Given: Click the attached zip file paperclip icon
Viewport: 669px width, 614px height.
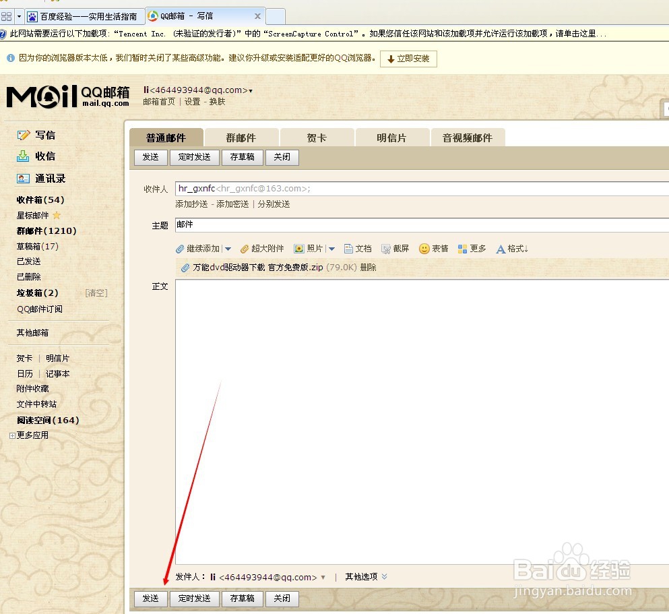Looking at the screenshot, I should 185,268.
